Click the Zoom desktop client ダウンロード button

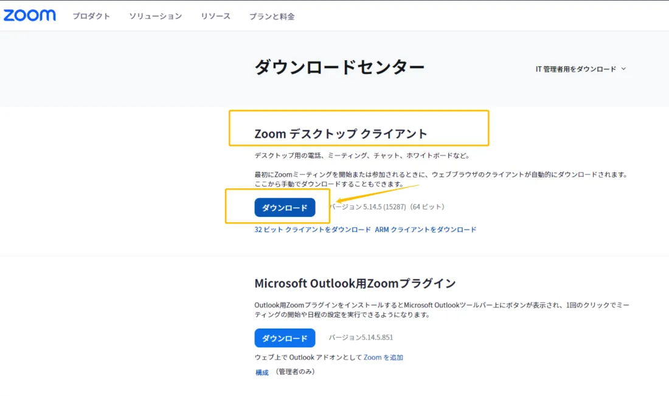click(285, 207)
